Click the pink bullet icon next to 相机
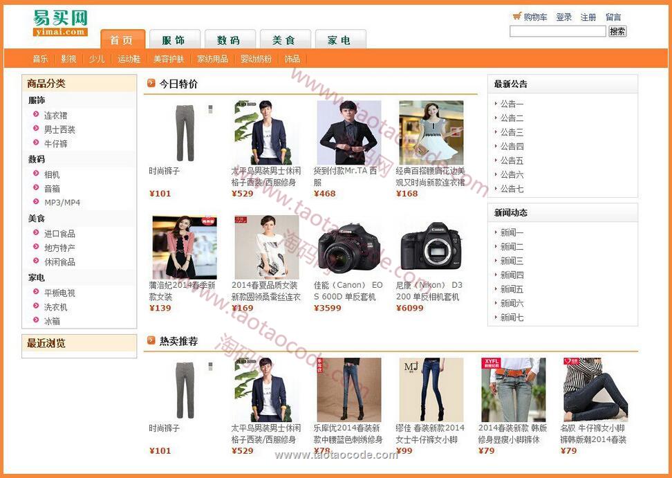 coord(36,174)
